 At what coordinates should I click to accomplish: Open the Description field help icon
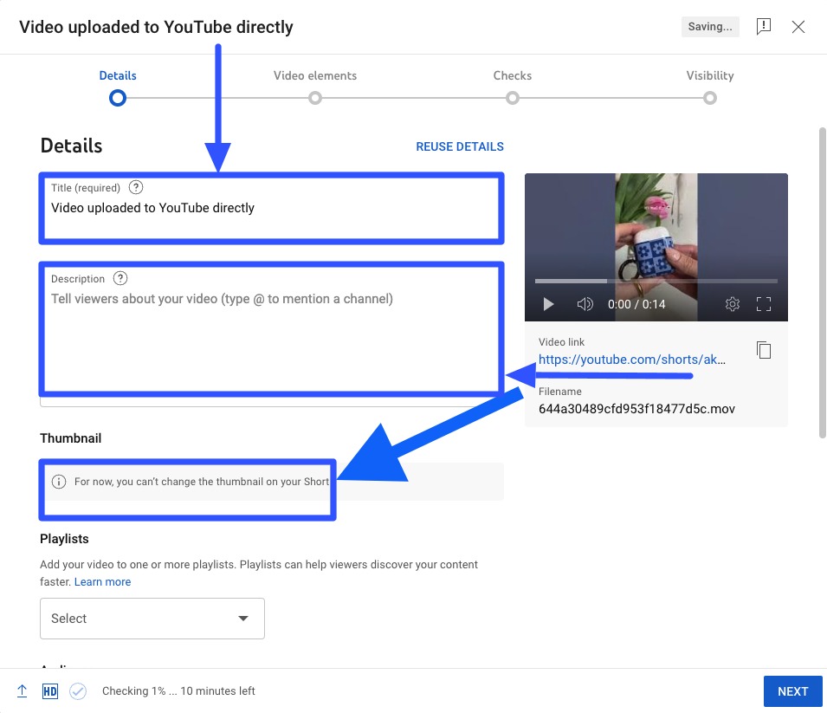coord(120,278)
